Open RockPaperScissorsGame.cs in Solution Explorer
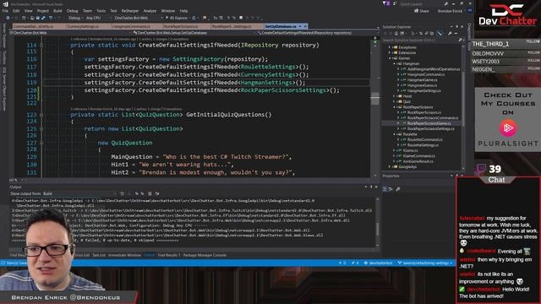This screenshot has height=304, width=541. pos(429,123)
